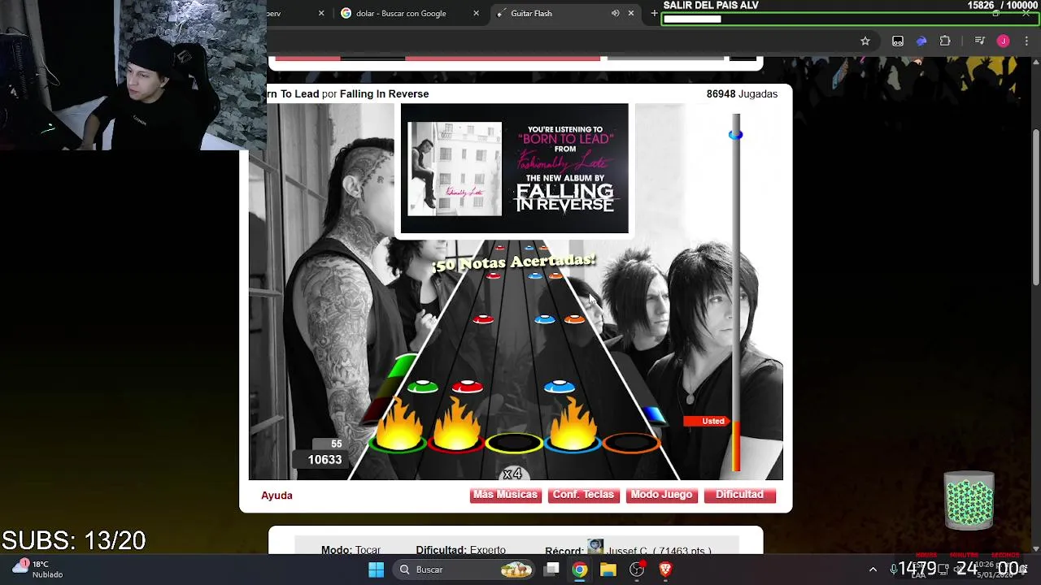Open the Extensions puzzle icon
The height and width of the screenshot is (585, 1041).
click(x=945, y=41)
